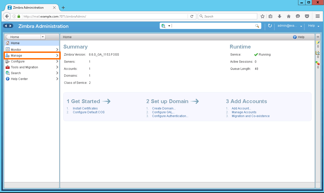Reload the page with browser reload button
Screen dimensions: 324x193
coord(192,16)
